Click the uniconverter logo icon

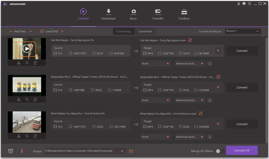tap(5, 4)
